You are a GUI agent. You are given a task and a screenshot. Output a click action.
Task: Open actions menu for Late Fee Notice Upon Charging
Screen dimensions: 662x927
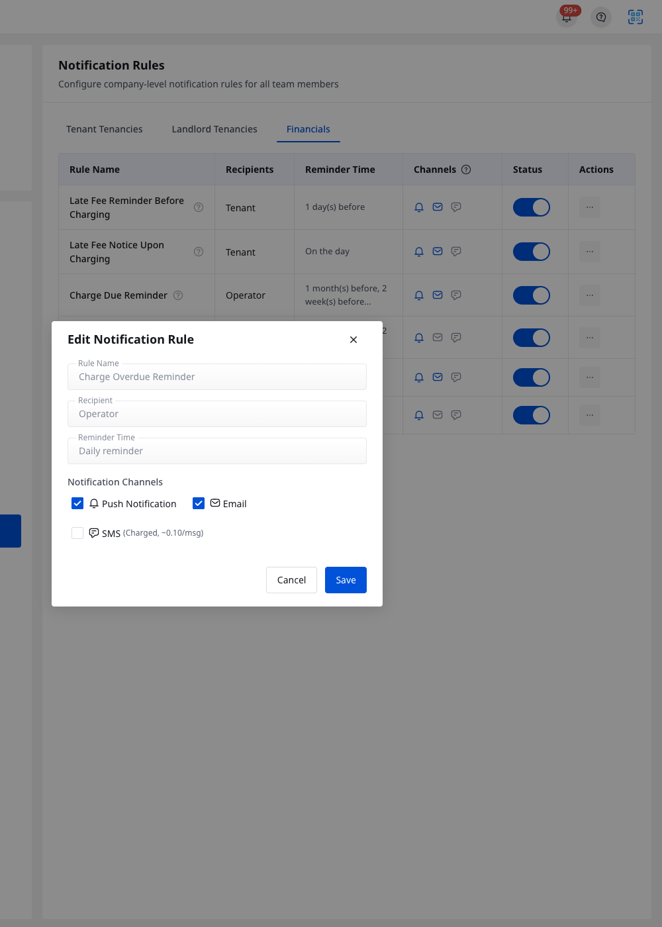point(590,252)
